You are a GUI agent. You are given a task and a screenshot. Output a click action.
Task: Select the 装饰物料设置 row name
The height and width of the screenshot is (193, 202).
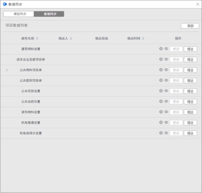[31, 112]
